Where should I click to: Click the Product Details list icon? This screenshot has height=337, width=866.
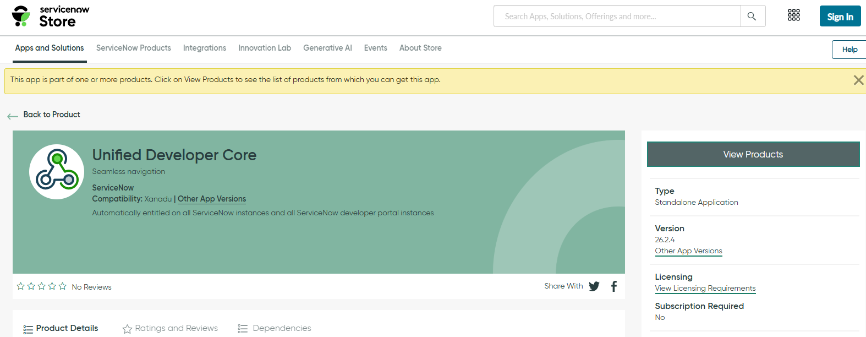click(28, 329)
